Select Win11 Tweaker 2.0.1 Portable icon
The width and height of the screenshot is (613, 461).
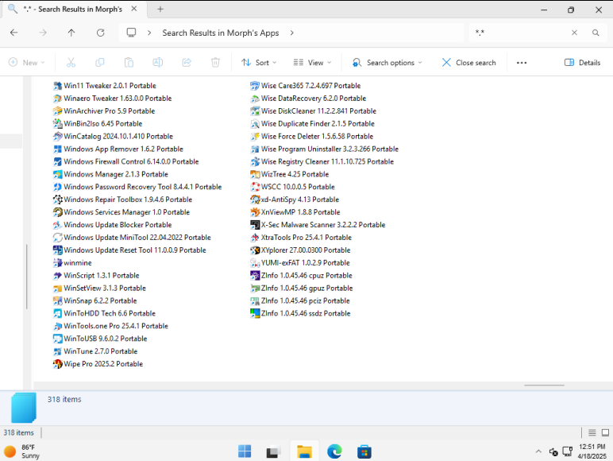(57, 86)
